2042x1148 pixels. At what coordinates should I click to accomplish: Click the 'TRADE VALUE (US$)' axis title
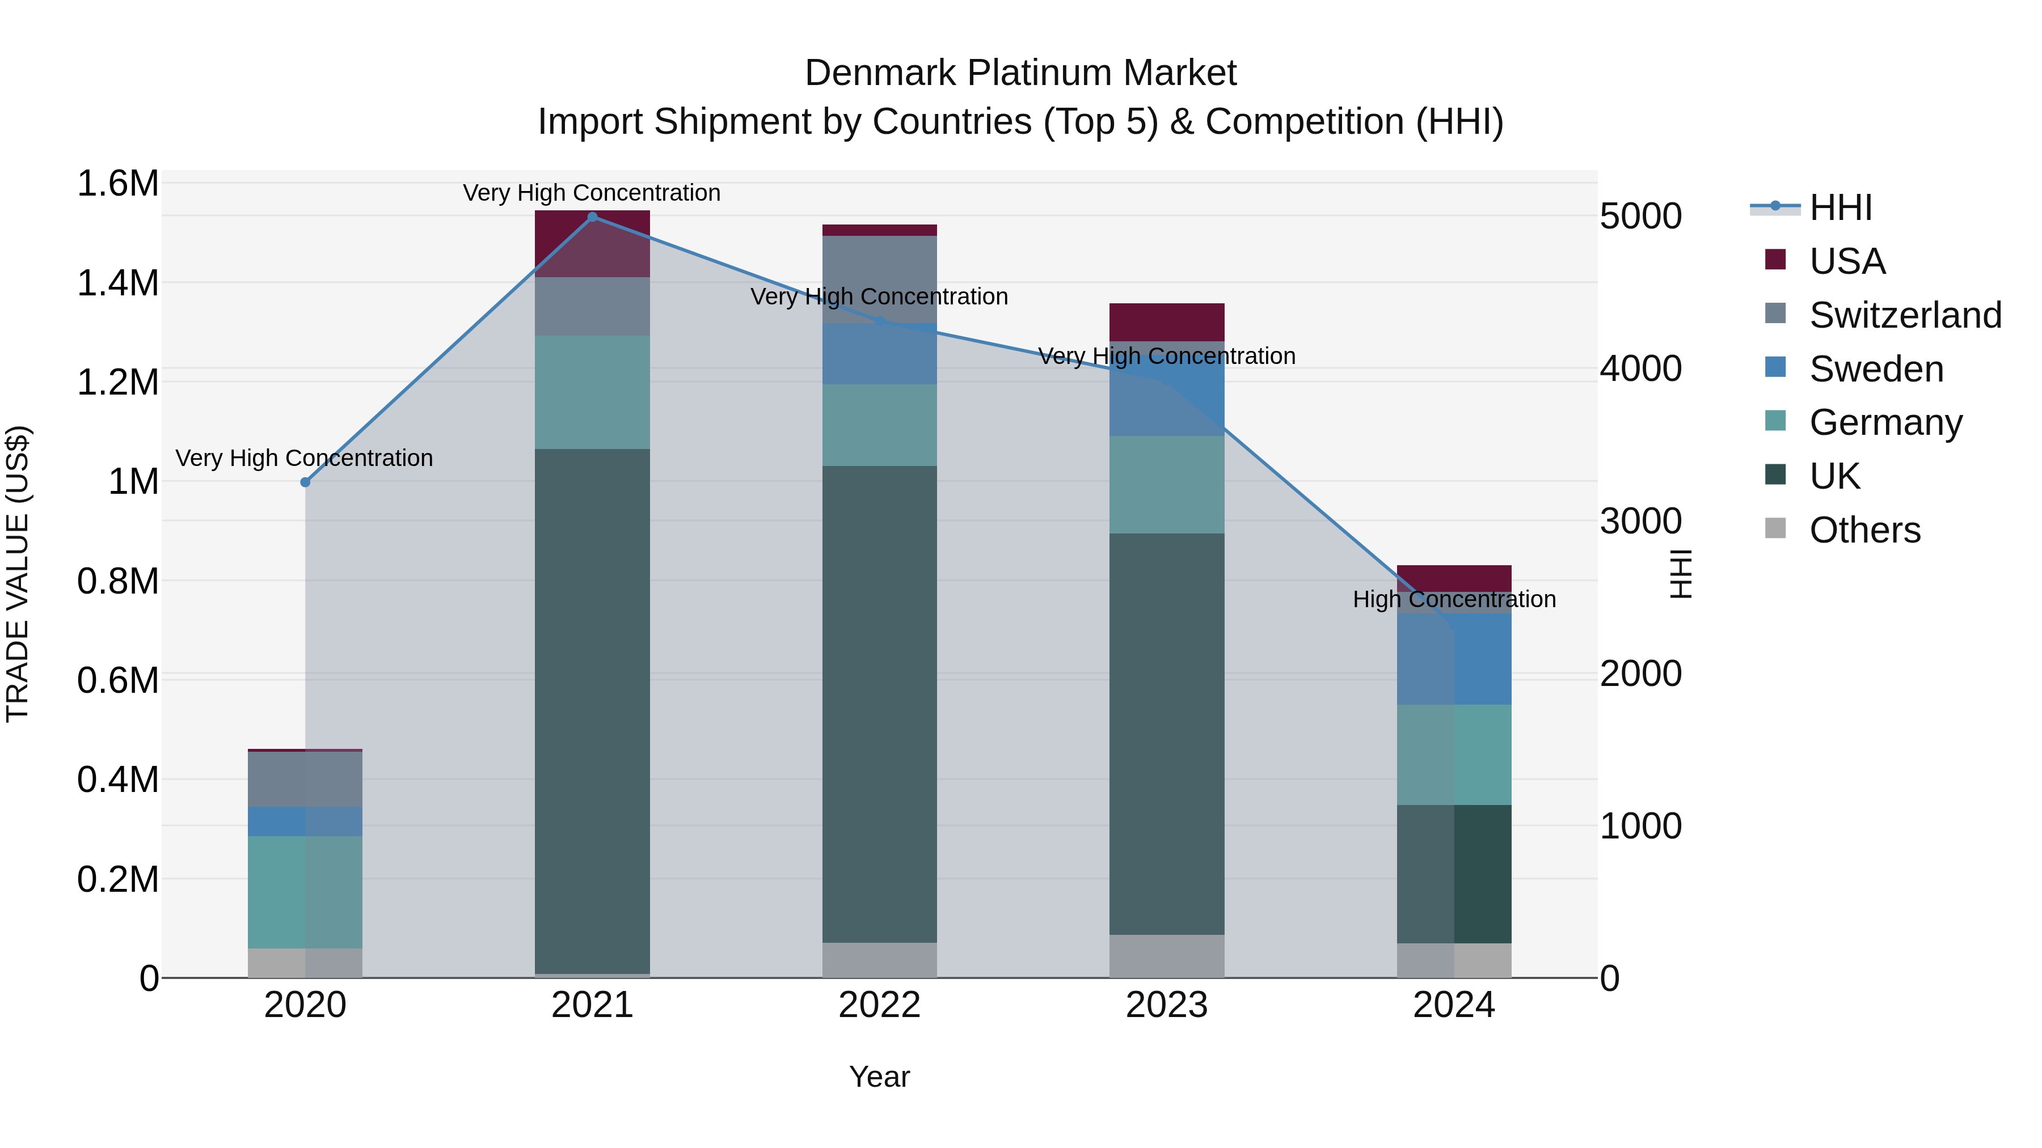point(18,574)
